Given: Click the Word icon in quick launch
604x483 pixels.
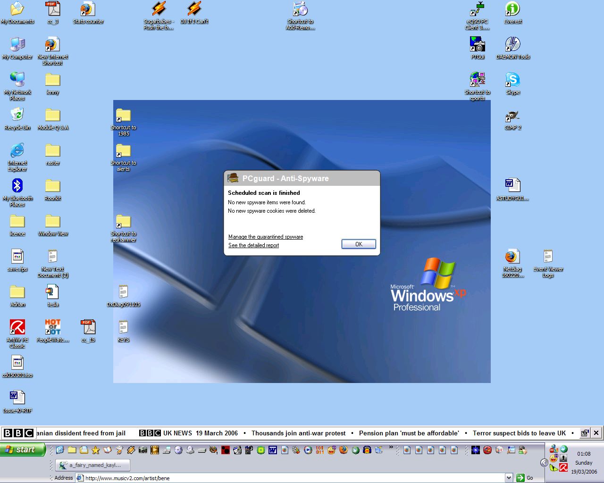Looking at the screenshot, I should [273, 450].
